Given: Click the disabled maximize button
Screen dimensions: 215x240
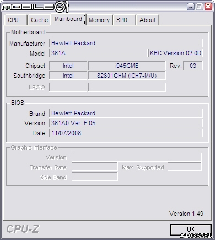Looking at the screenshot, I should coord(200,7).
